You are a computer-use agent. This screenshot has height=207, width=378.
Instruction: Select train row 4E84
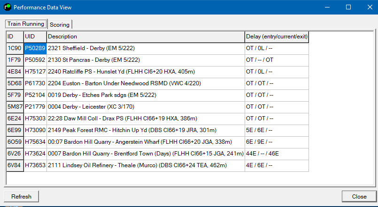(x=15, y=72)
